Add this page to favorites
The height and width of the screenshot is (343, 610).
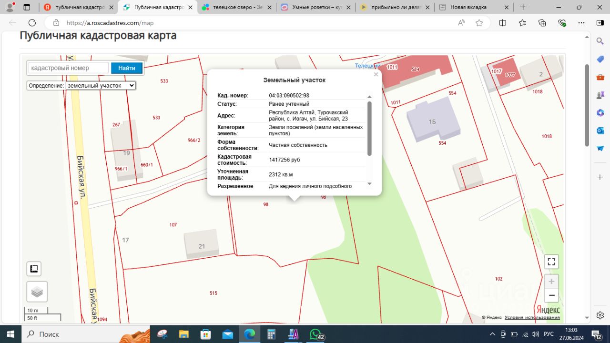pyautogui.click(x=479, y=23)
